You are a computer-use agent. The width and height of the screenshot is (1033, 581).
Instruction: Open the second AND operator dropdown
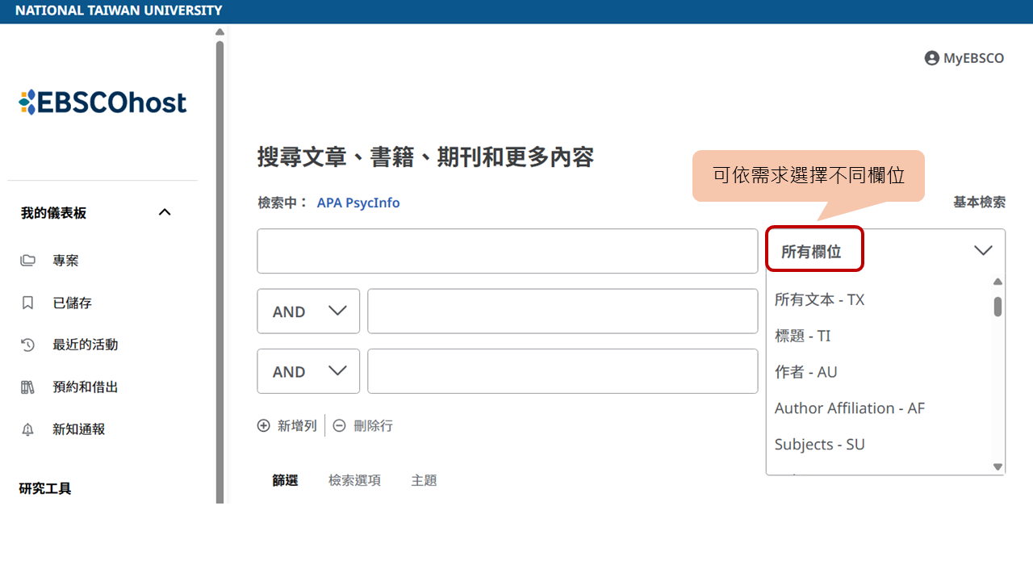308,371
